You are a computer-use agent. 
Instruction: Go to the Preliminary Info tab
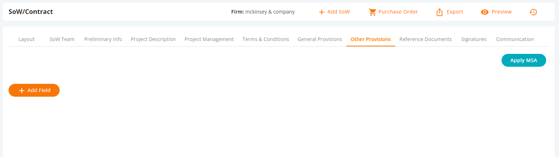coord(103,39)
